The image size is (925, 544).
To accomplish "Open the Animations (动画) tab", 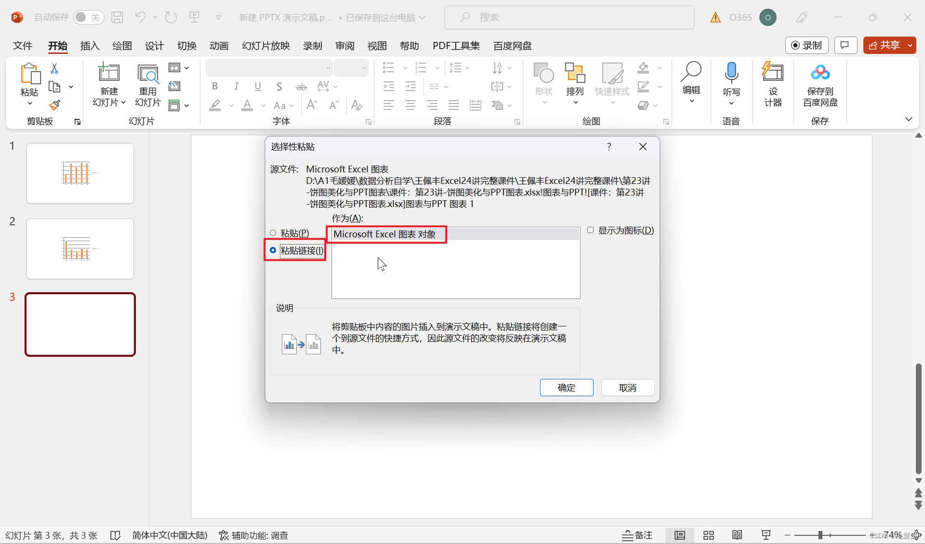I will pyautogui.click(x=219, y=46).
